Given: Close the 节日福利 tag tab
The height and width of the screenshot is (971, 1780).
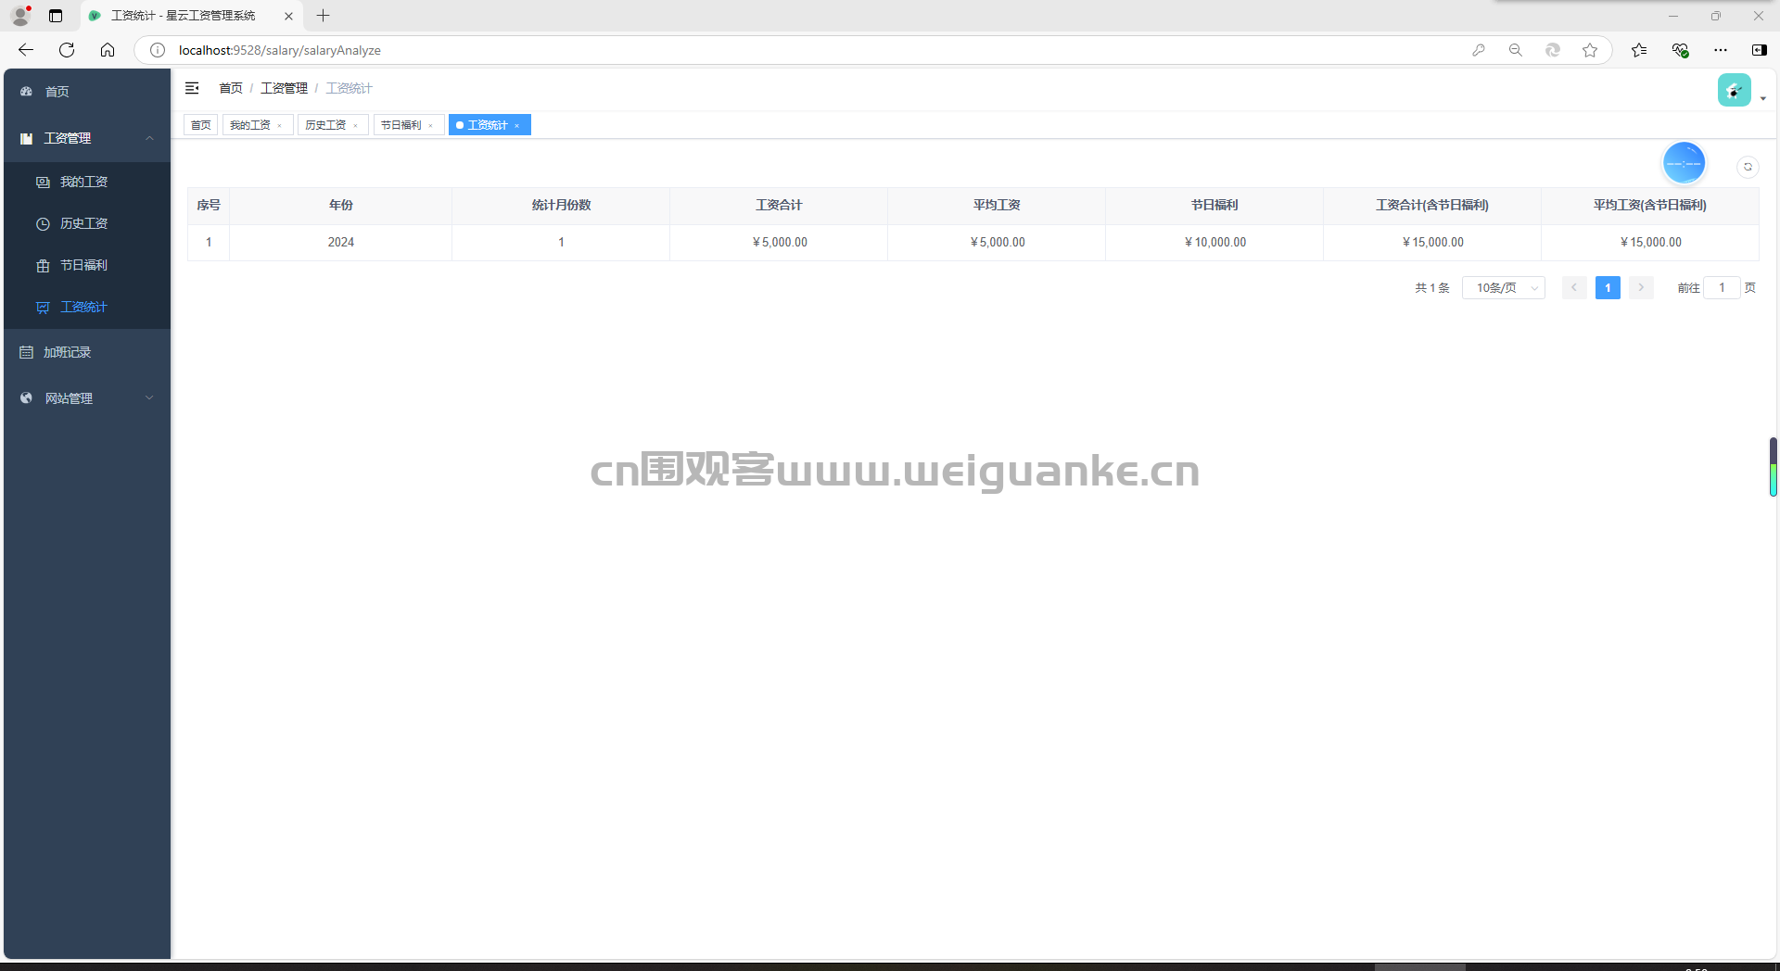Looking at the screenshot, I should pos(431,126).
